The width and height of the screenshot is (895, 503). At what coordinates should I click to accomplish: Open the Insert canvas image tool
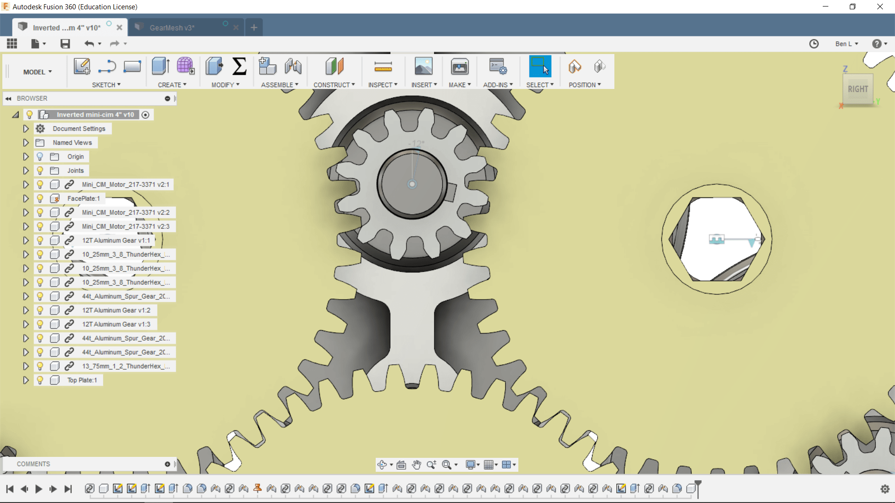tap(424, 67)
